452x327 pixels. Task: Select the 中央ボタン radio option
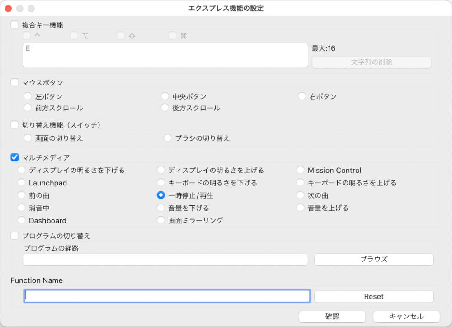(x=165, y=96)
